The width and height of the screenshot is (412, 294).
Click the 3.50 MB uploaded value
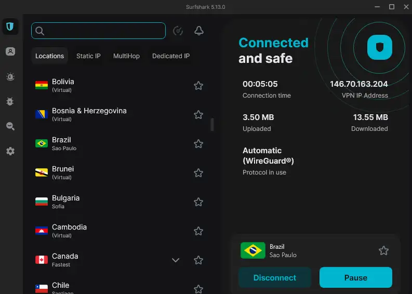tap(258, 117)
